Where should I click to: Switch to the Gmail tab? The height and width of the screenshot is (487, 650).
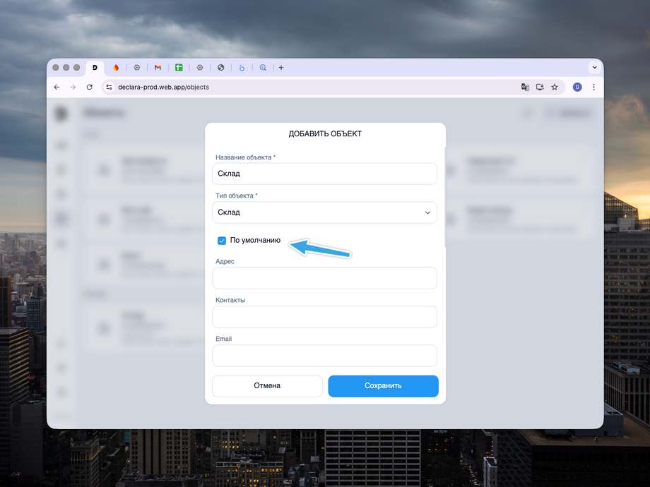158,68
